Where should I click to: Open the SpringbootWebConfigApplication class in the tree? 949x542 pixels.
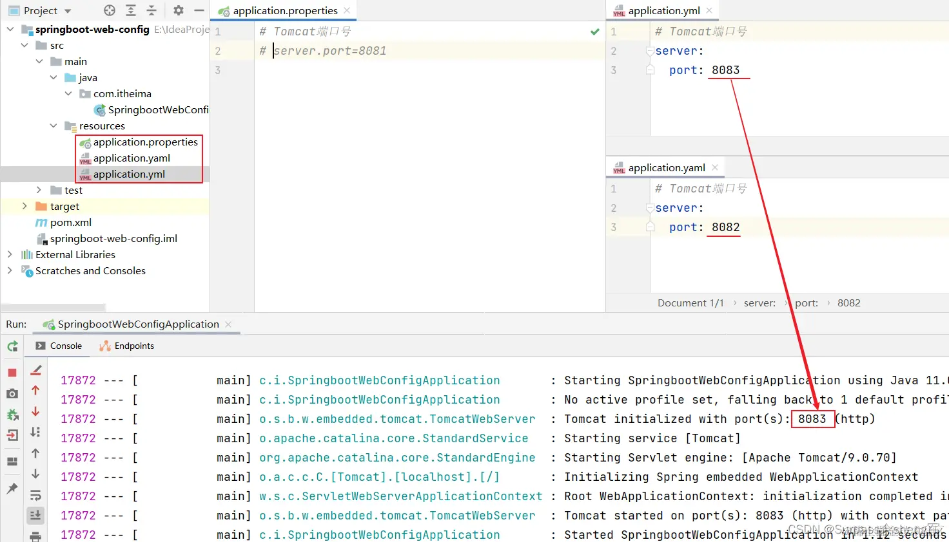[x=158, y=109]
